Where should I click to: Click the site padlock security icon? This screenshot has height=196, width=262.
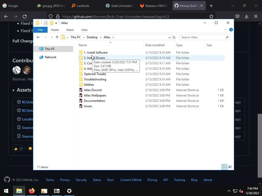pyautogui.click(x=58, y=16)
